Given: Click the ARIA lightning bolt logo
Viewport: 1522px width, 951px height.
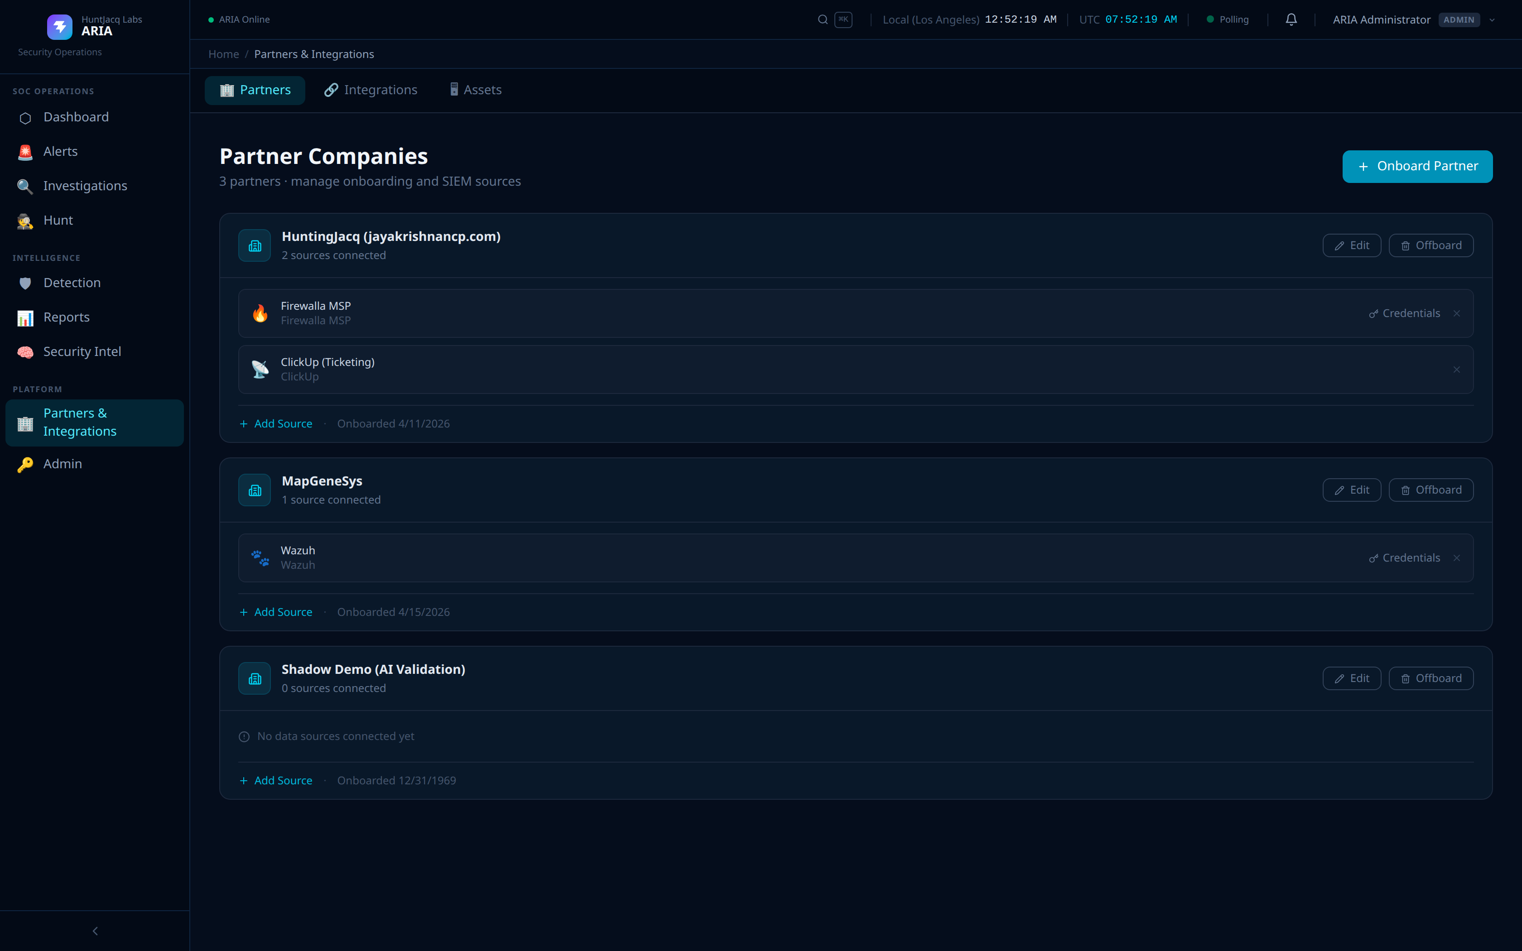Looking at the screenshot, I should tap(60, 26).
